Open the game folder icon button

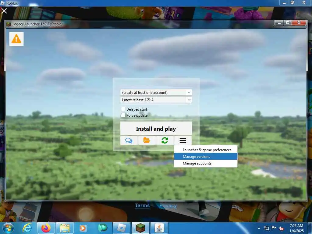(147, 140)
